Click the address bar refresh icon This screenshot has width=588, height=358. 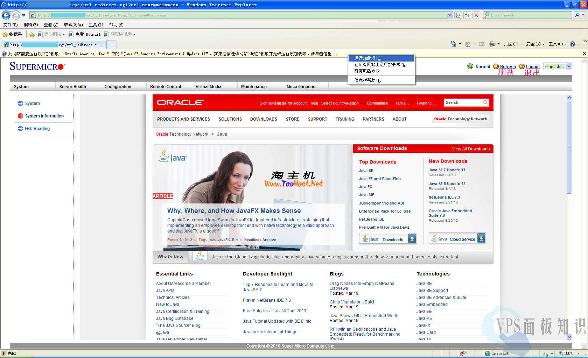click(467, 15)
